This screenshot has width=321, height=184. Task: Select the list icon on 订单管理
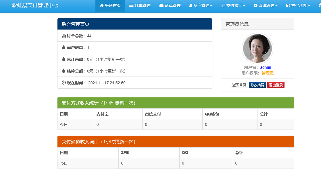coord(131,6)
